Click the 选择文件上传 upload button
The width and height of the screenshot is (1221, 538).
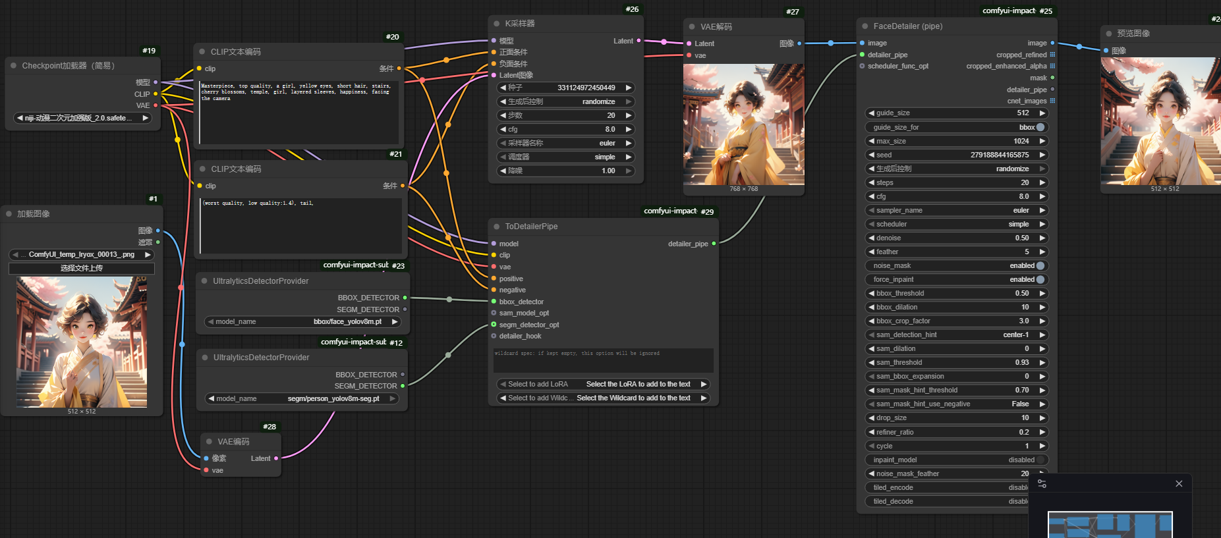82,268
